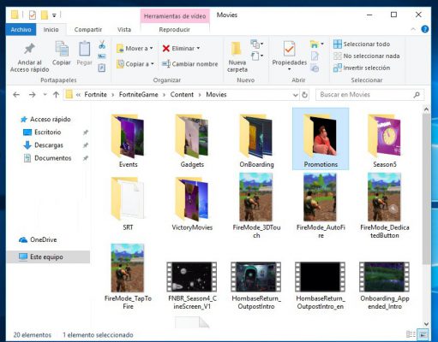Click the edit icon in Abrir group
Image resolution: width=438 pixels, height=342 pixels.
pos(315,56)
